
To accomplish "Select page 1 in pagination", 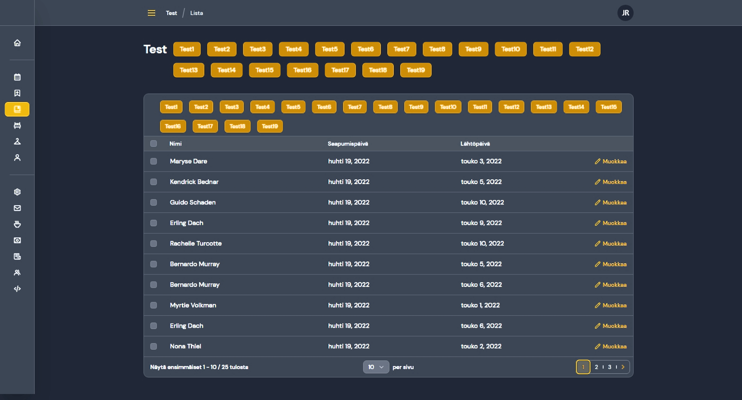I will pyautogui.click(x=583, y=367).
